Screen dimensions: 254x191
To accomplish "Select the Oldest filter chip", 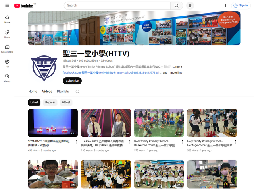I will point(66,102).
